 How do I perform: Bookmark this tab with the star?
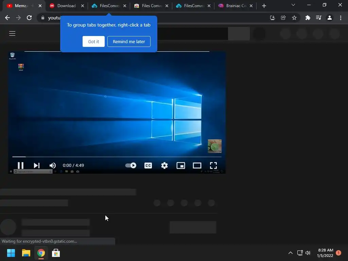pos(294,18)
